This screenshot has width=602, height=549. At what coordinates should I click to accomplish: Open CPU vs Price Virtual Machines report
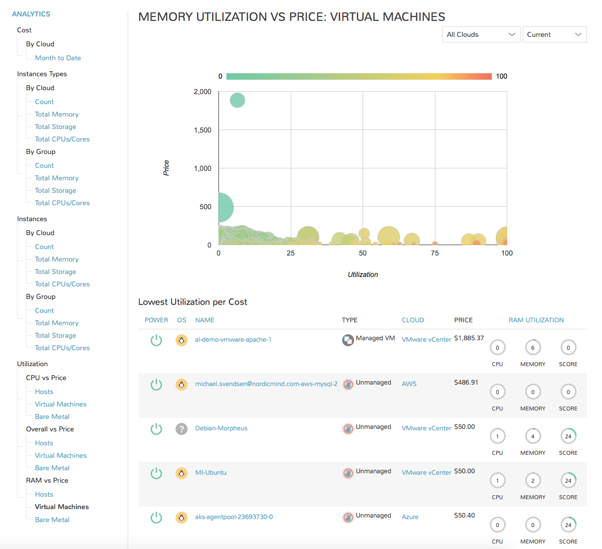click(61, 404)
